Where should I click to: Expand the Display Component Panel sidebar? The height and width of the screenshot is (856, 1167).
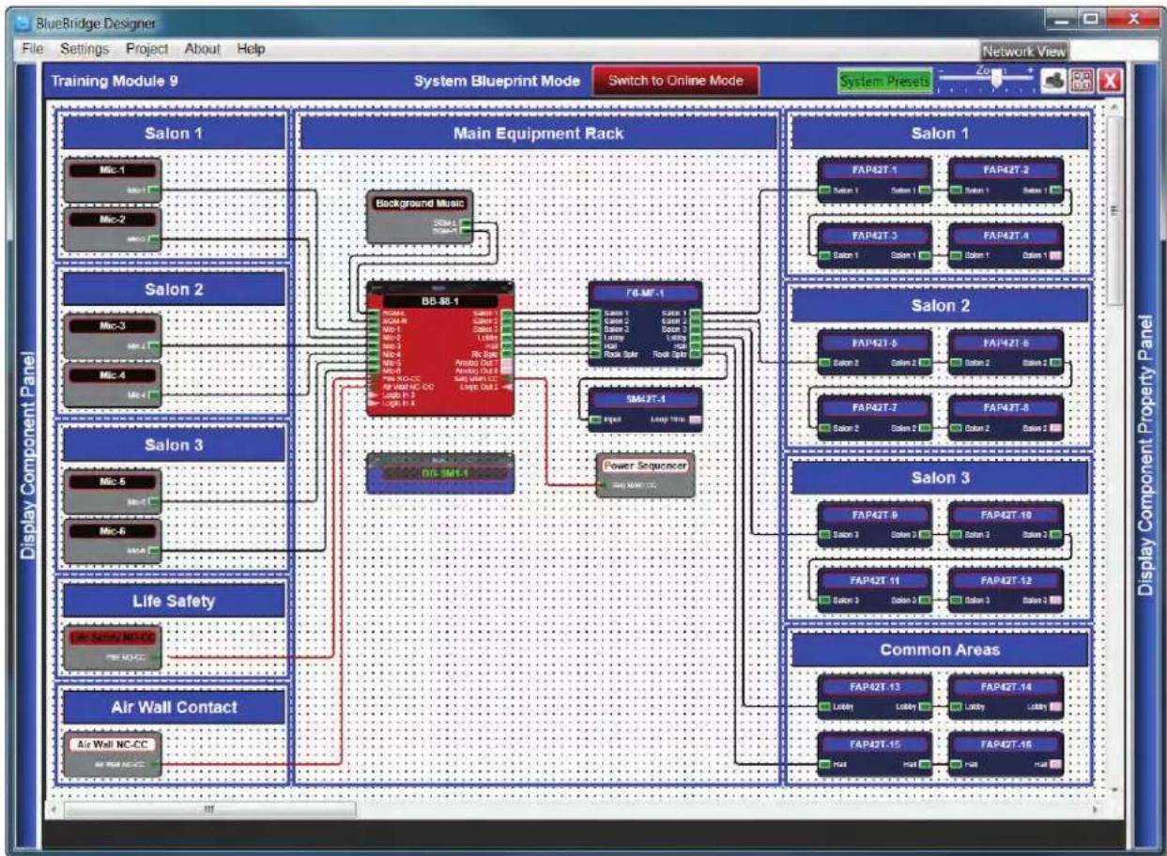pos(28,455)
